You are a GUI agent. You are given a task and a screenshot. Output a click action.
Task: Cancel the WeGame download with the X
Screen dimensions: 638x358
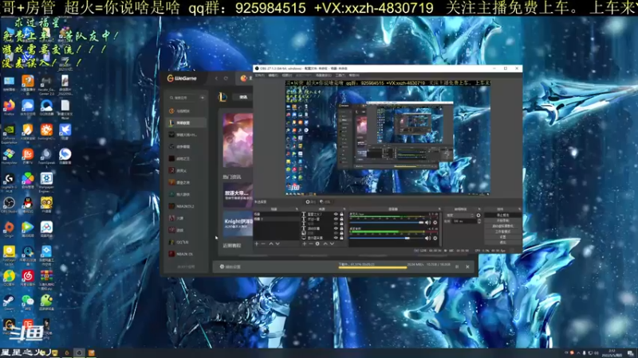[x=467, y=267]
